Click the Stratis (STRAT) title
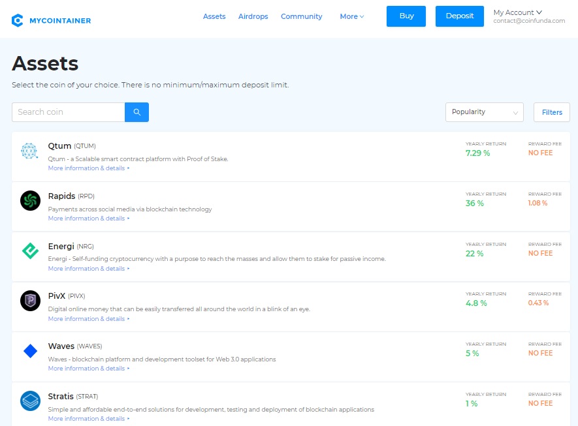The width and height of the screenshot is (578, 426). [73, 396]
